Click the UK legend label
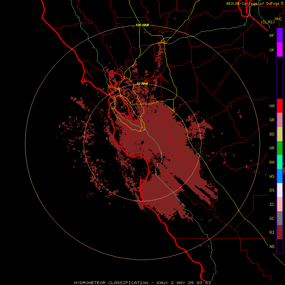Image resolution: width=285 pixels, height=285 pixels. [272, 50]
